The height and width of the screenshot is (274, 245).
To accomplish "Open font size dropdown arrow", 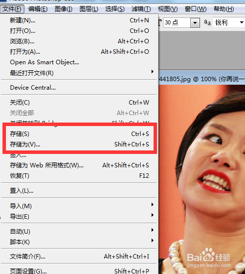I will click(x=195, y=22).
